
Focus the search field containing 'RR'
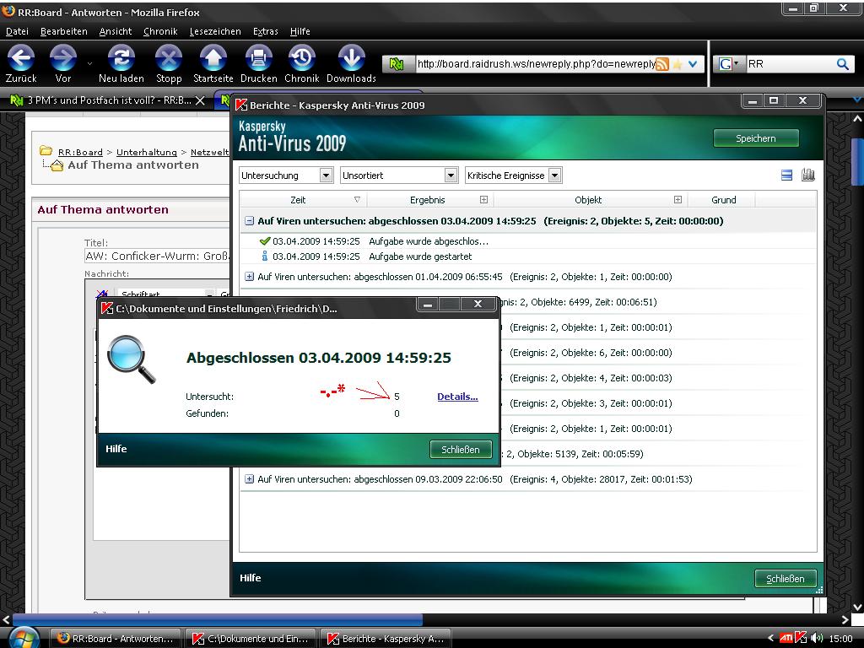tap(790, 64)
